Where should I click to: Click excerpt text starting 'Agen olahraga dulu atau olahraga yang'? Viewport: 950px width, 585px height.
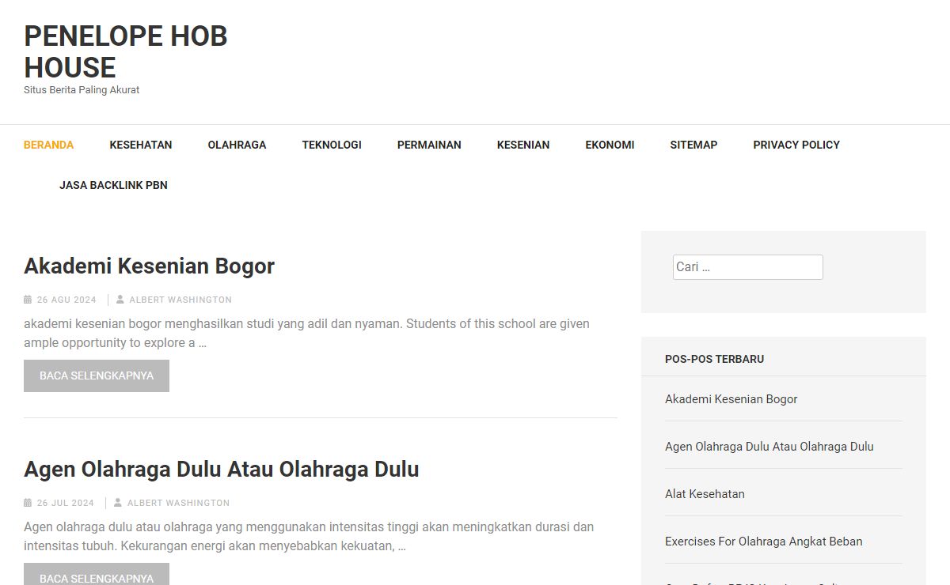tap(309, 537)
